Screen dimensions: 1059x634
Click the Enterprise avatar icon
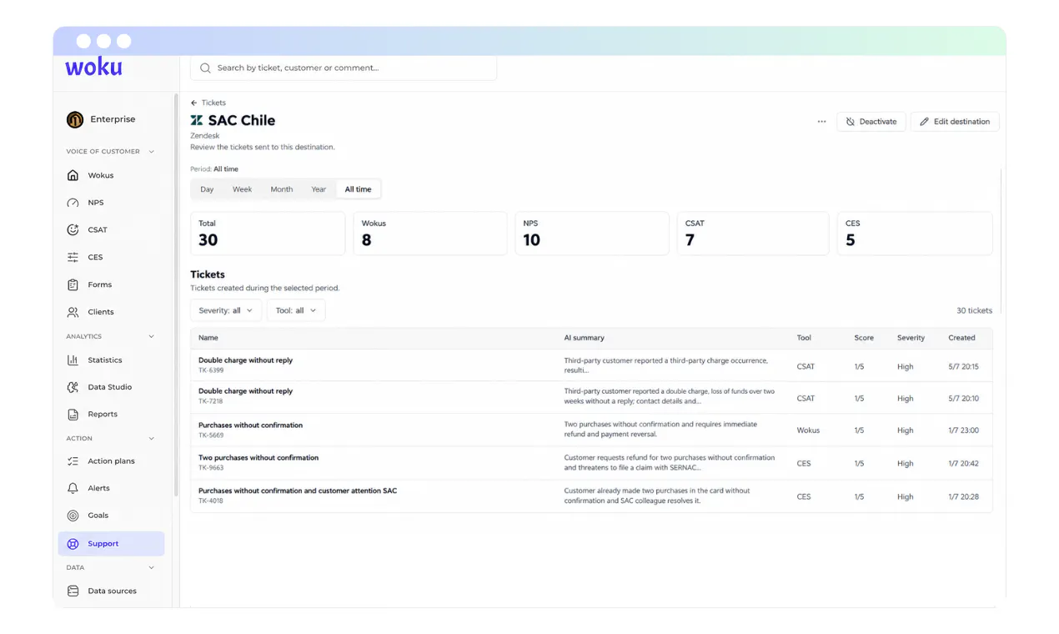(75, 119)
